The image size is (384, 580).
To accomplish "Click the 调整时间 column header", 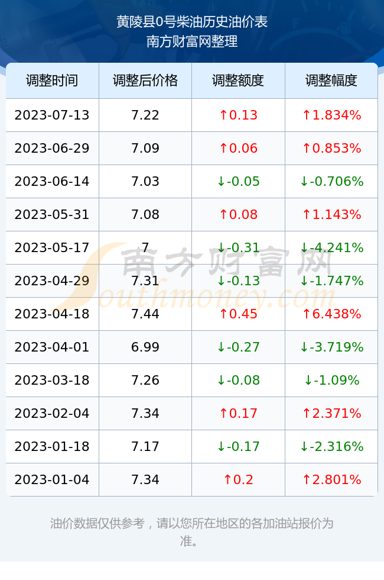I will coord(52,80).
